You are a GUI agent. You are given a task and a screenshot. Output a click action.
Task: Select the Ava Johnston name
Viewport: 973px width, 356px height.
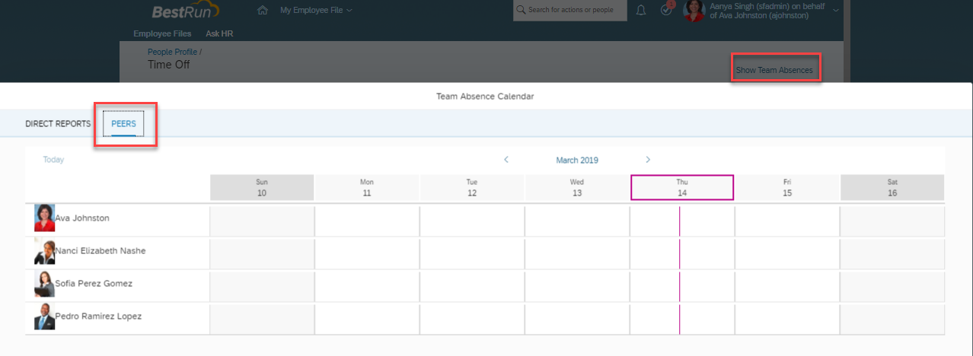(x=82, y=218)
